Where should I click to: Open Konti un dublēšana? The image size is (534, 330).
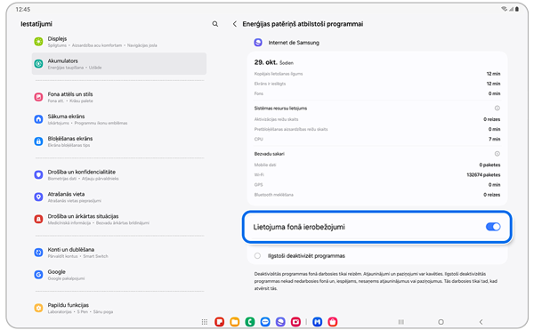click(x=119, y=253)
